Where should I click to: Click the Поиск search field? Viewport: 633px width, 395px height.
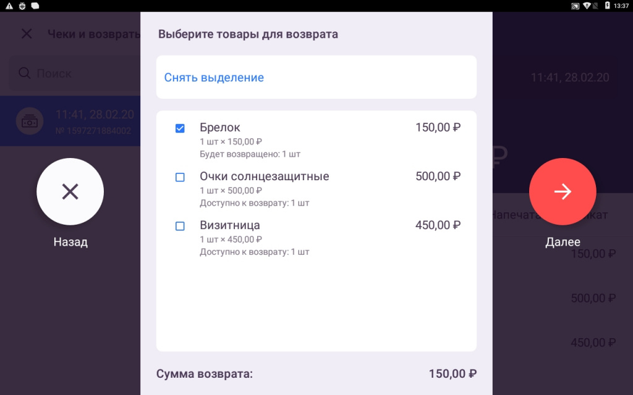pos(74,73)
